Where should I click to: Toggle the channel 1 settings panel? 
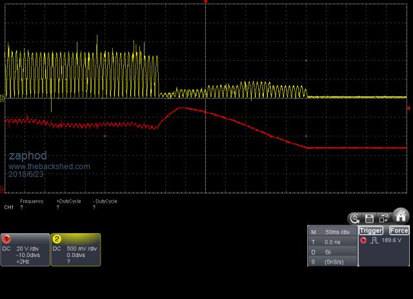25,251
